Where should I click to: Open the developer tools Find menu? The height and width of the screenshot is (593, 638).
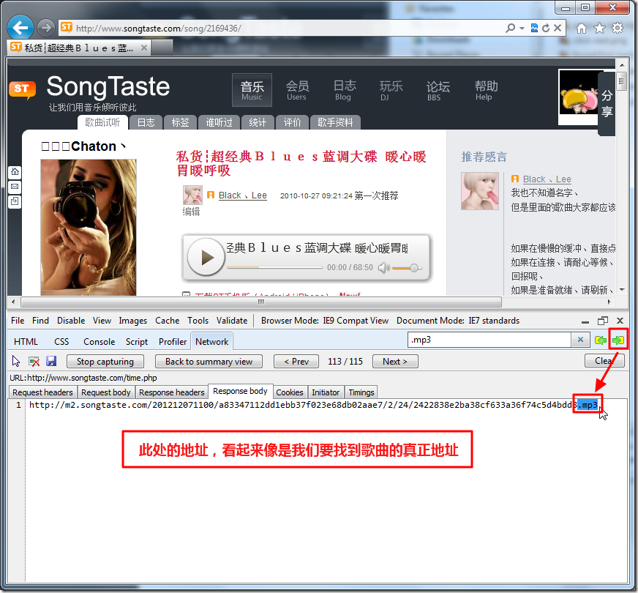40,321
